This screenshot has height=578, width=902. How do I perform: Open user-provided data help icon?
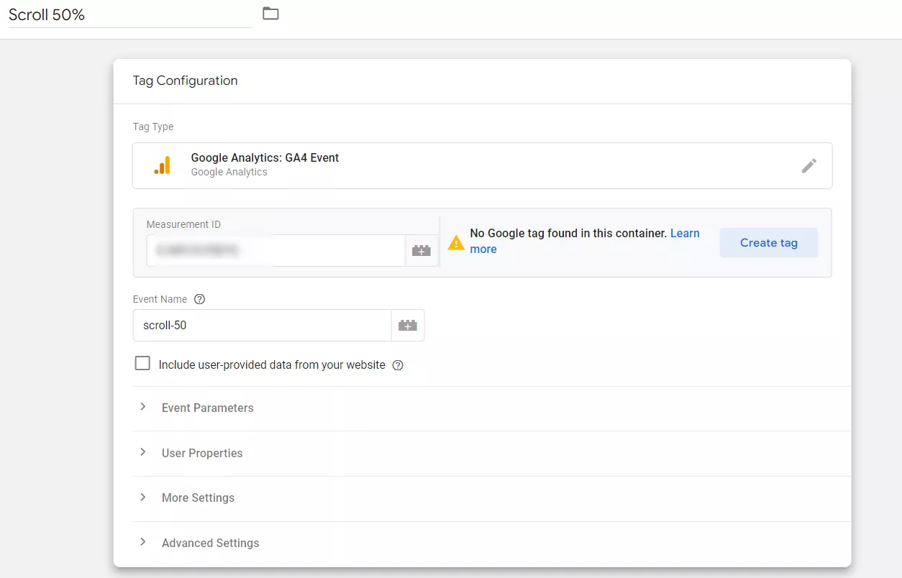(398, 365)
